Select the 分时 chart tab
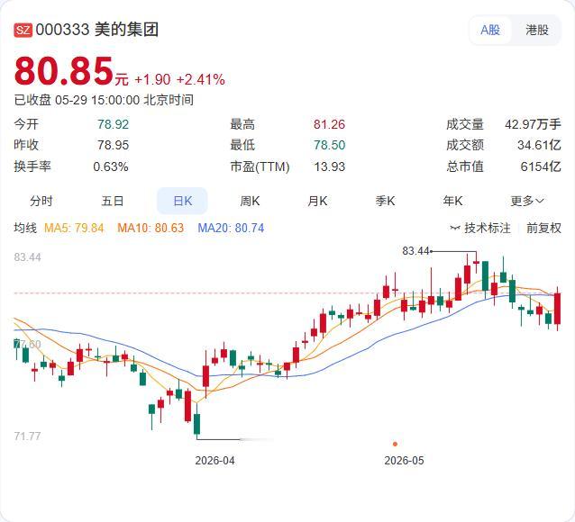Screen dimensions: 575x522 41,201
